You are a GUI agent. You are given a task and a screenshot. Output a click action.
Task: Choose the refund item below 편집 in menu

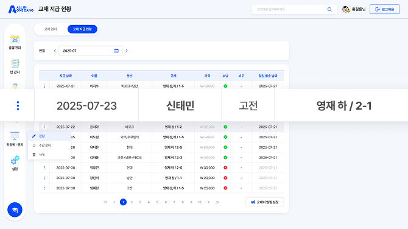coord(49,146)
